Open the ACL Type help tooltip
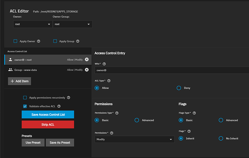This screenshot has height=158, width=249. pos(109,81)
